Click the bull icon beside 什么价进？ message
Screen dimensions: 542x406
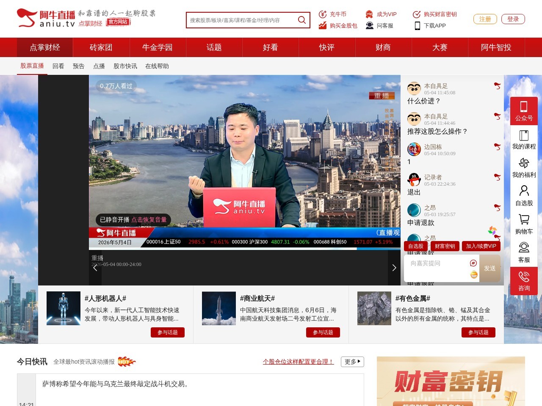[497, 86]
